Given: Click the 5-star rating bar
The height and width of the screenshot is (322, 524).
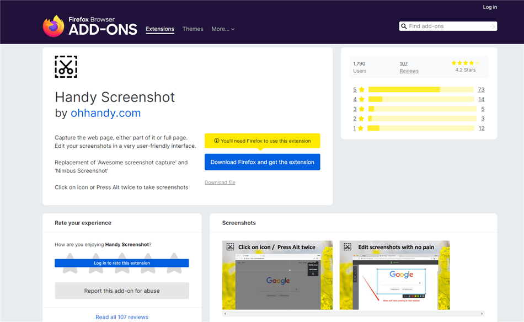Looking at the screenshot, I should [x=421, y=89].
